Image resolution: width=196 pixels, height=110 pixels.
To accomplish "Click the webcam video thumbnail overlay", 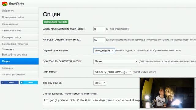I will (167, 93).
